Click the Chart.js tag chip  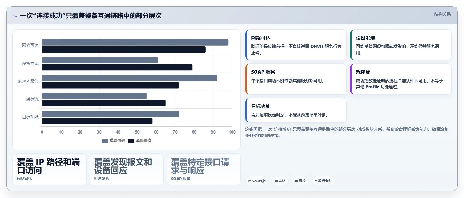pyautogui.click(x=257, y=181)
